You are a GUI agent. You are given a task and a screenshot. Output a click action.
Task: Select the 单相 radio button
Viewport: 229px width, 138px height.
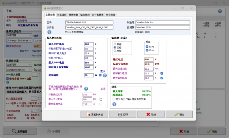115,44
